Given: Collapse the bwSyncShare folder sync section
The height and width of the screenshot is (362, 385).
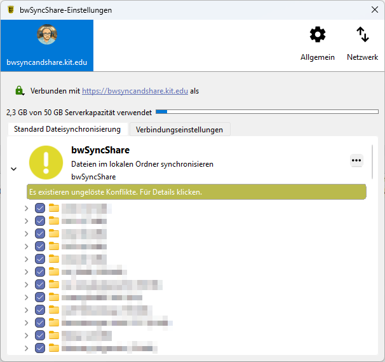Looking at the screenshot, I should (14, 169).
